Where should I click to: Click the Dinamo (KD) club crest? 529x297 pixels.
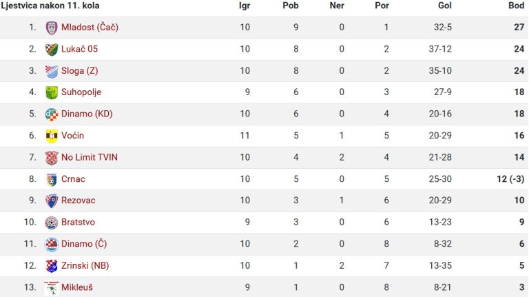click(51, 114)
